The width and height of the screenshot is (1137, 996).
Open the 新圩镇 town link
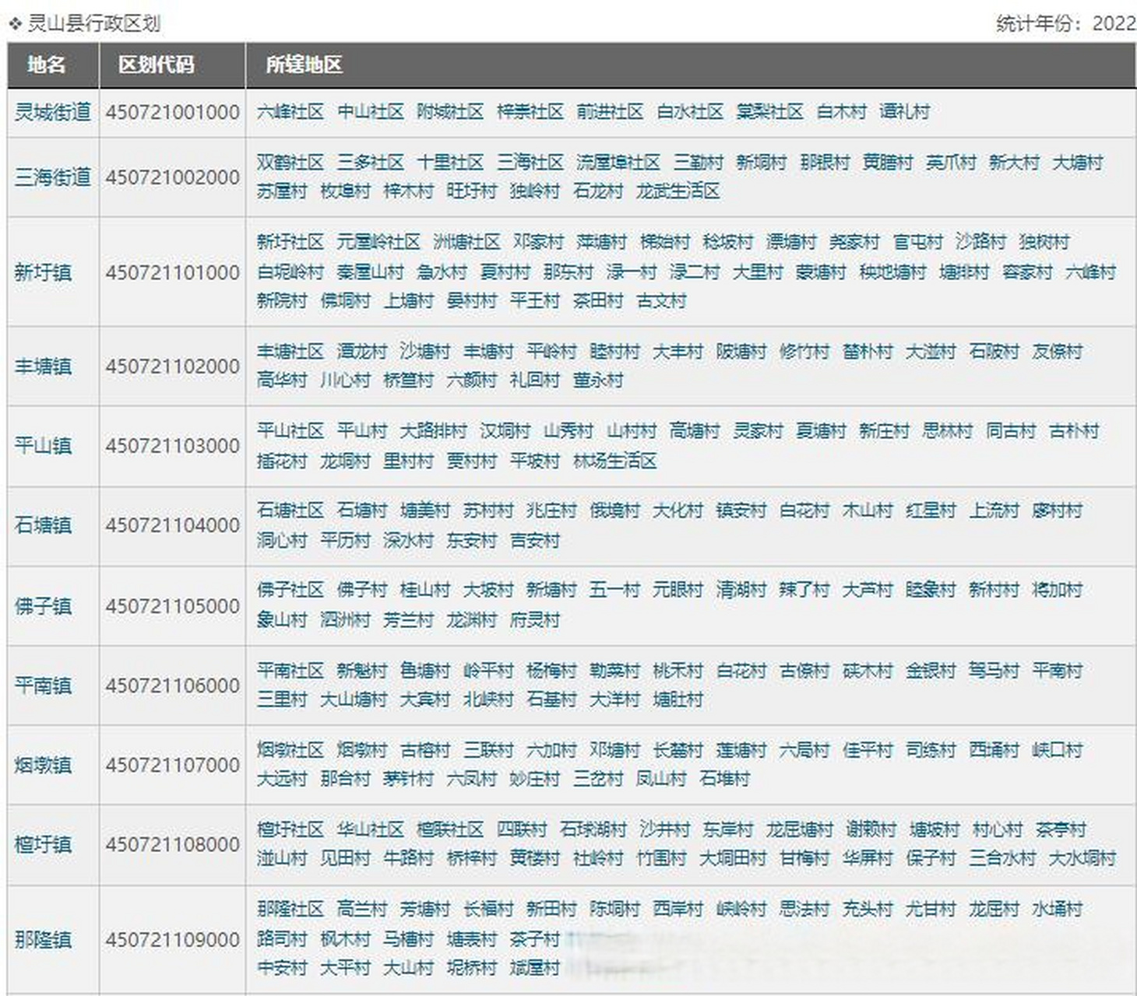click(x=43, y=272)
